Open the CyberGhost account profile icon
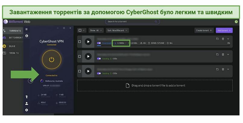The height and width of the screenshot is (123, 243). pyautogui.click(x=27, y=103)
